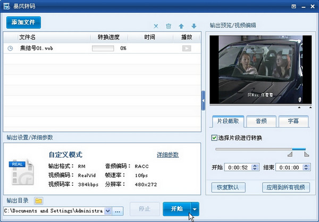The image size is (319, 222).
Task: Click the output directory path field
Action: [54, 211]
